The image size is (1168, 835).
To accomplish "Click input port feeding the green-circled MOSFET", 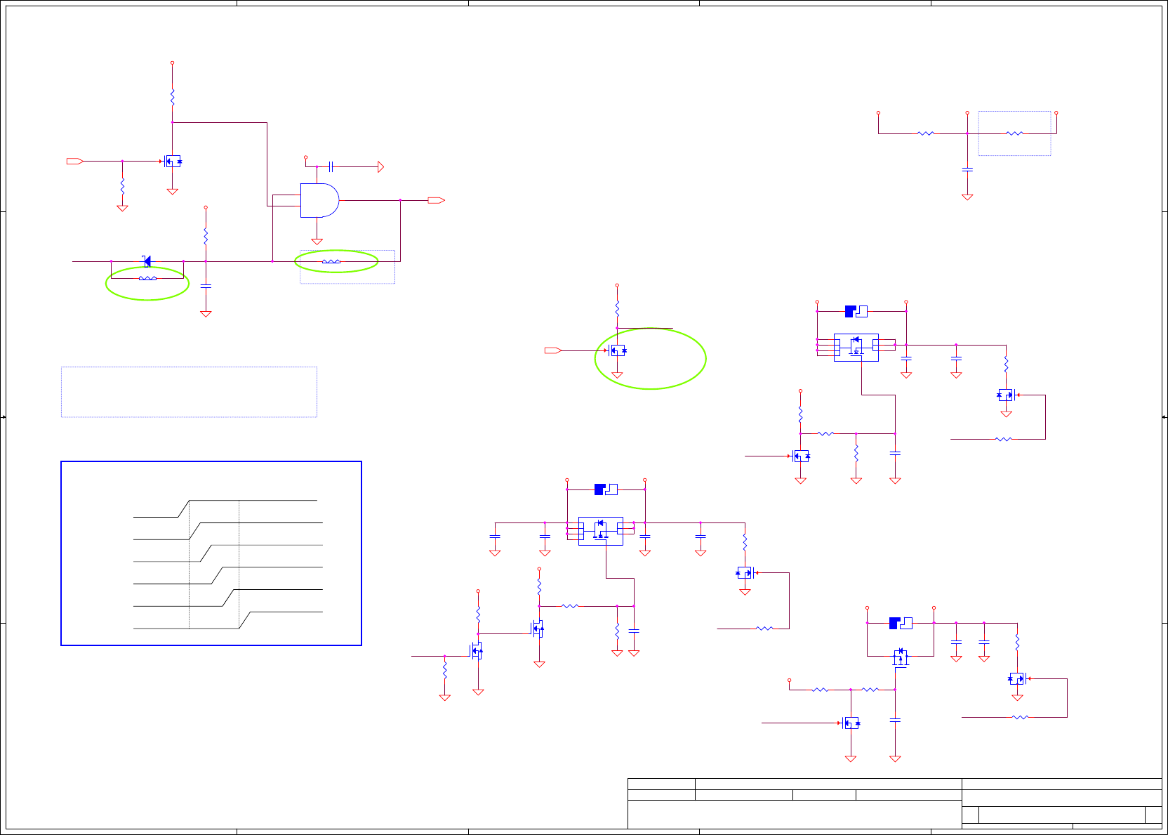I will (553, 350).
